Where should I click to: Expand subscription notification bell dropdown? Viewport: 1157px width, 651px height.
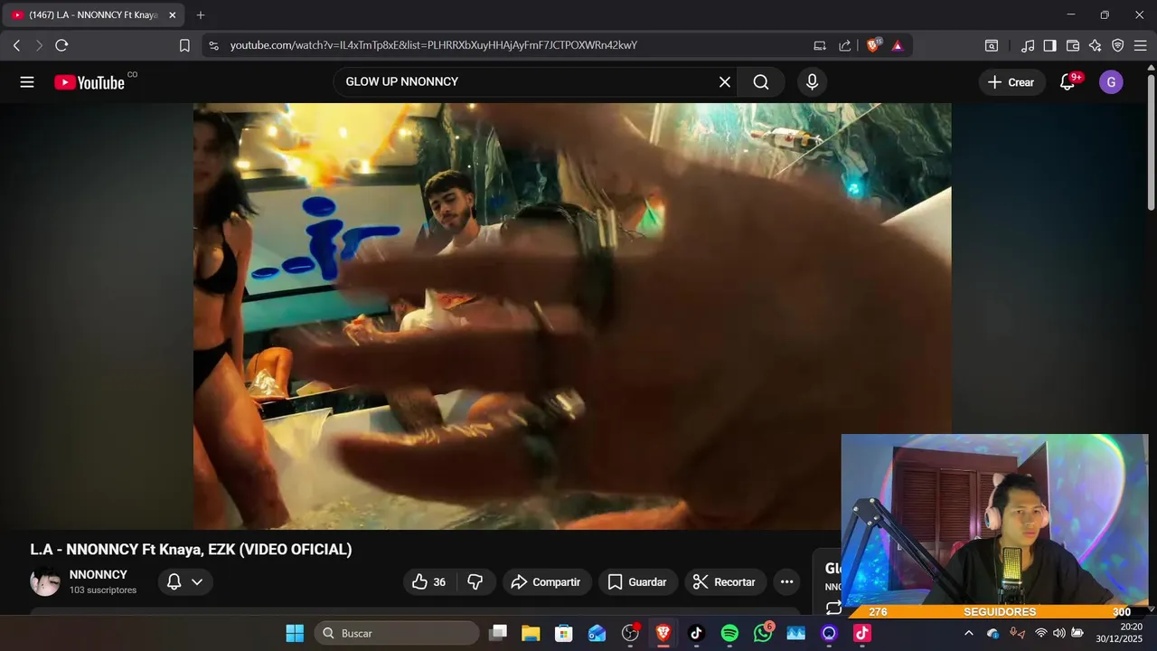click(x=185, y=581)
